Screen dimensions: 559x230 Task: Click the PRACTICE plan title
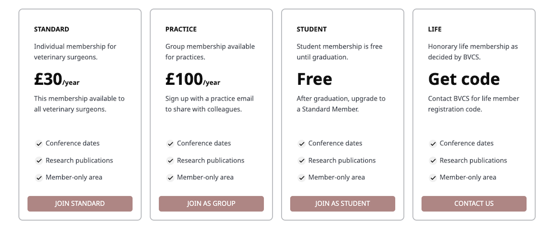(181, 29)
